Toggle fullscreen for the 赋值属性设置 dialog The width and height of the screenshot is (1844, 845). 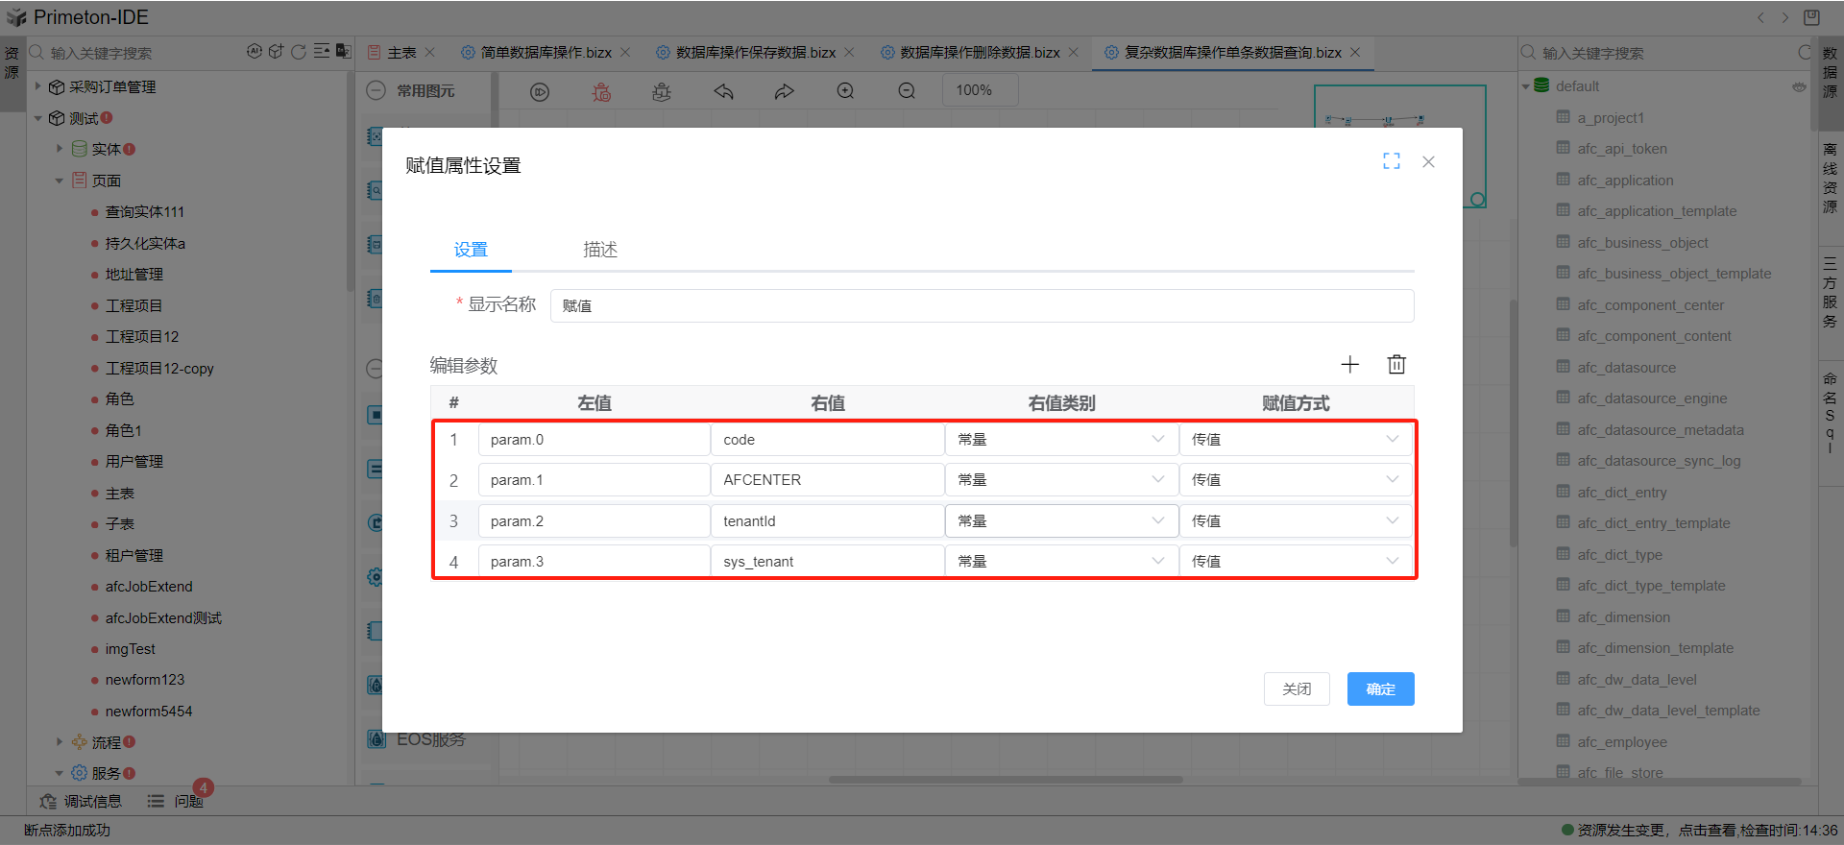[x=1391, y=161]
